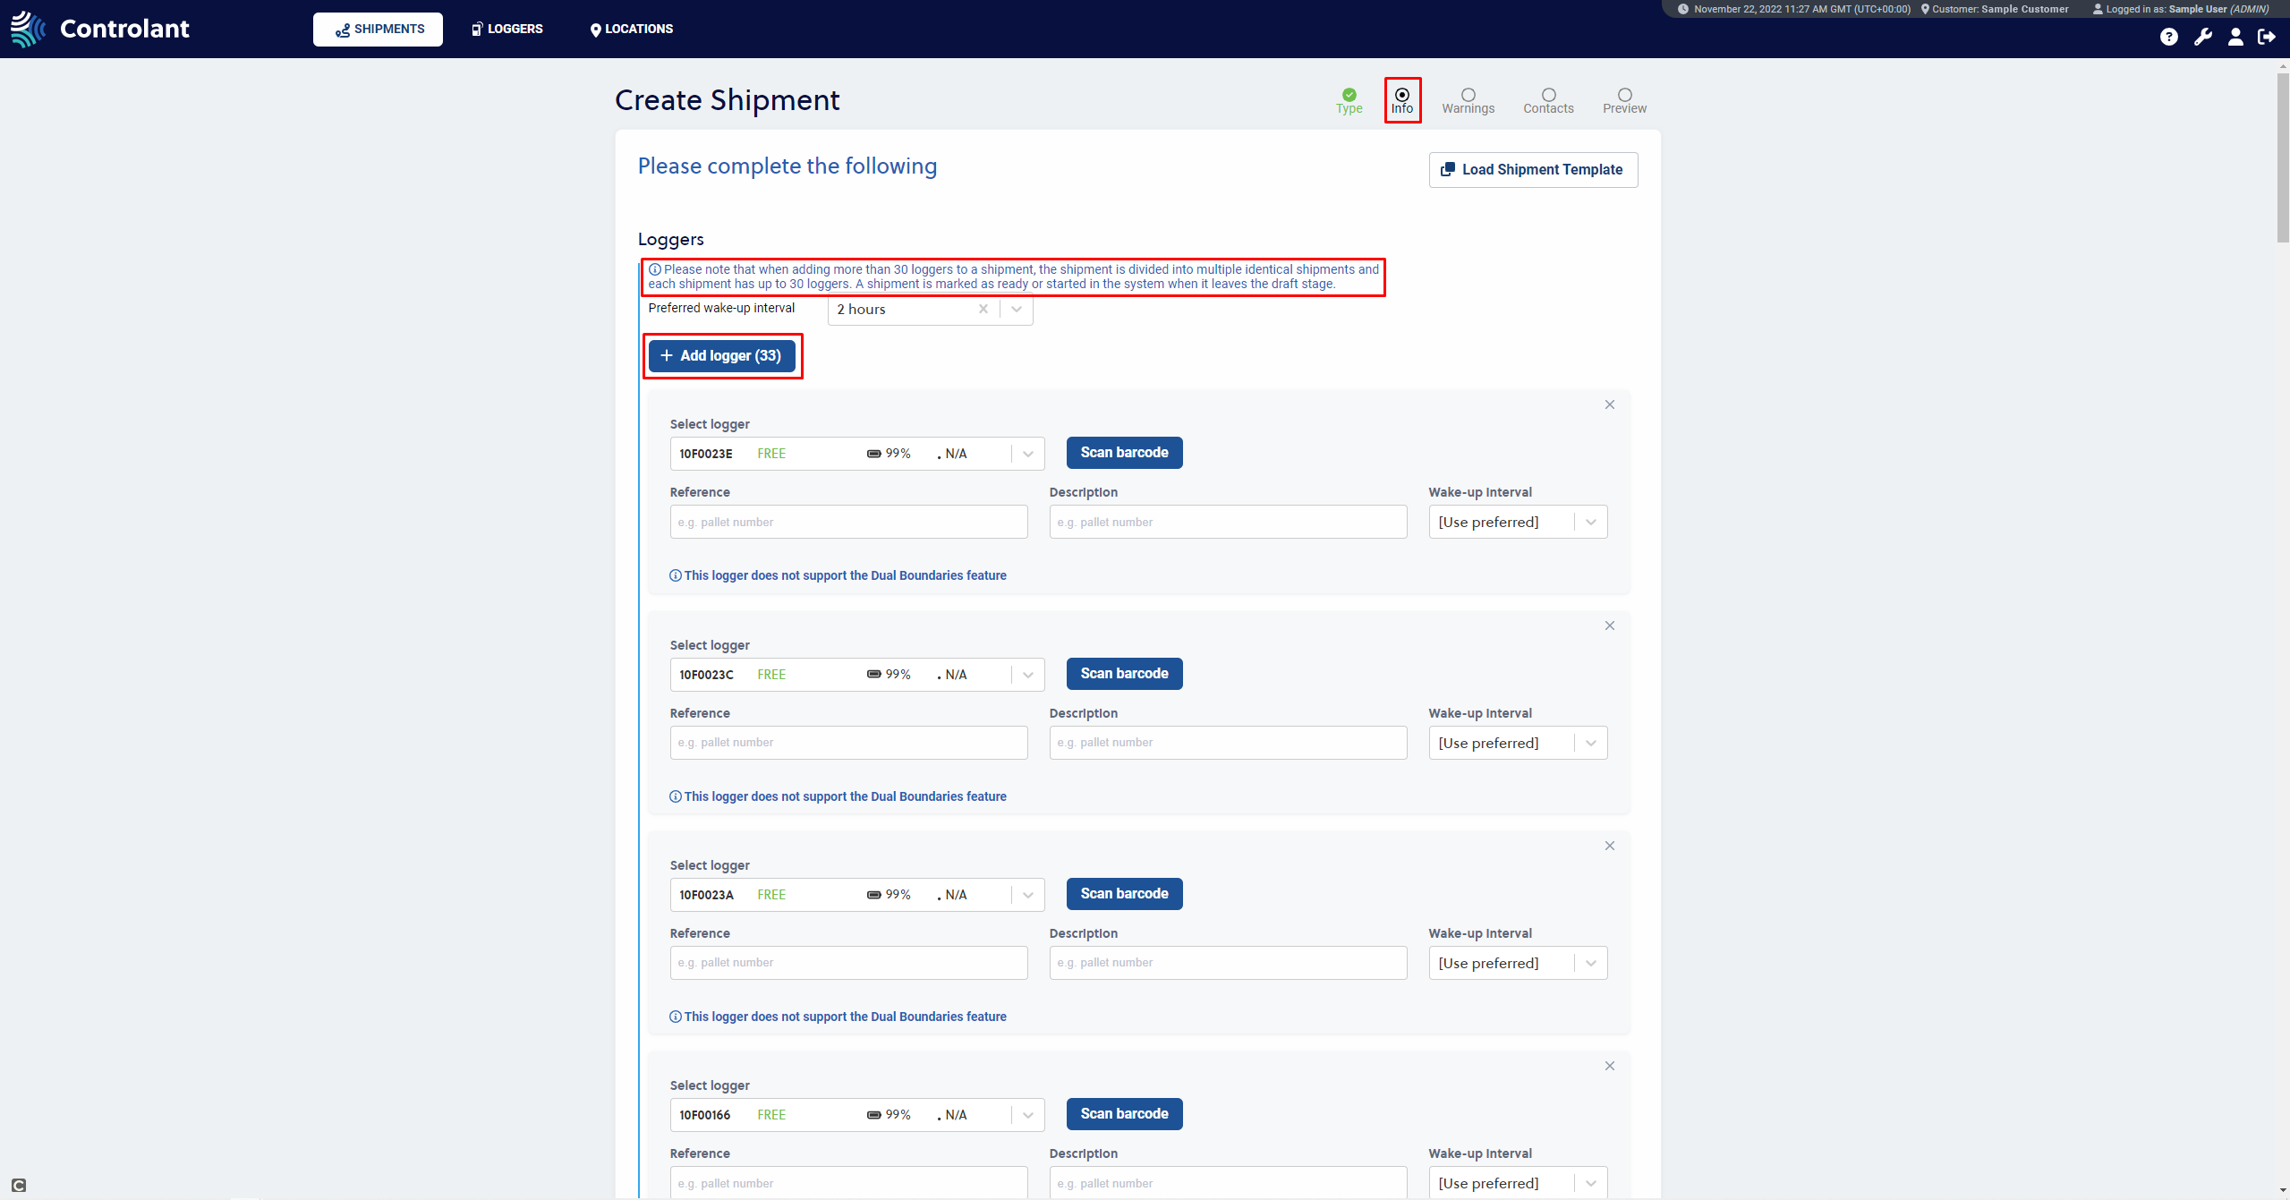Click Dual Boundaries info icon under 10F0023A
The height and width of the screenshot is (1200, 2290).
point(676,1017)
